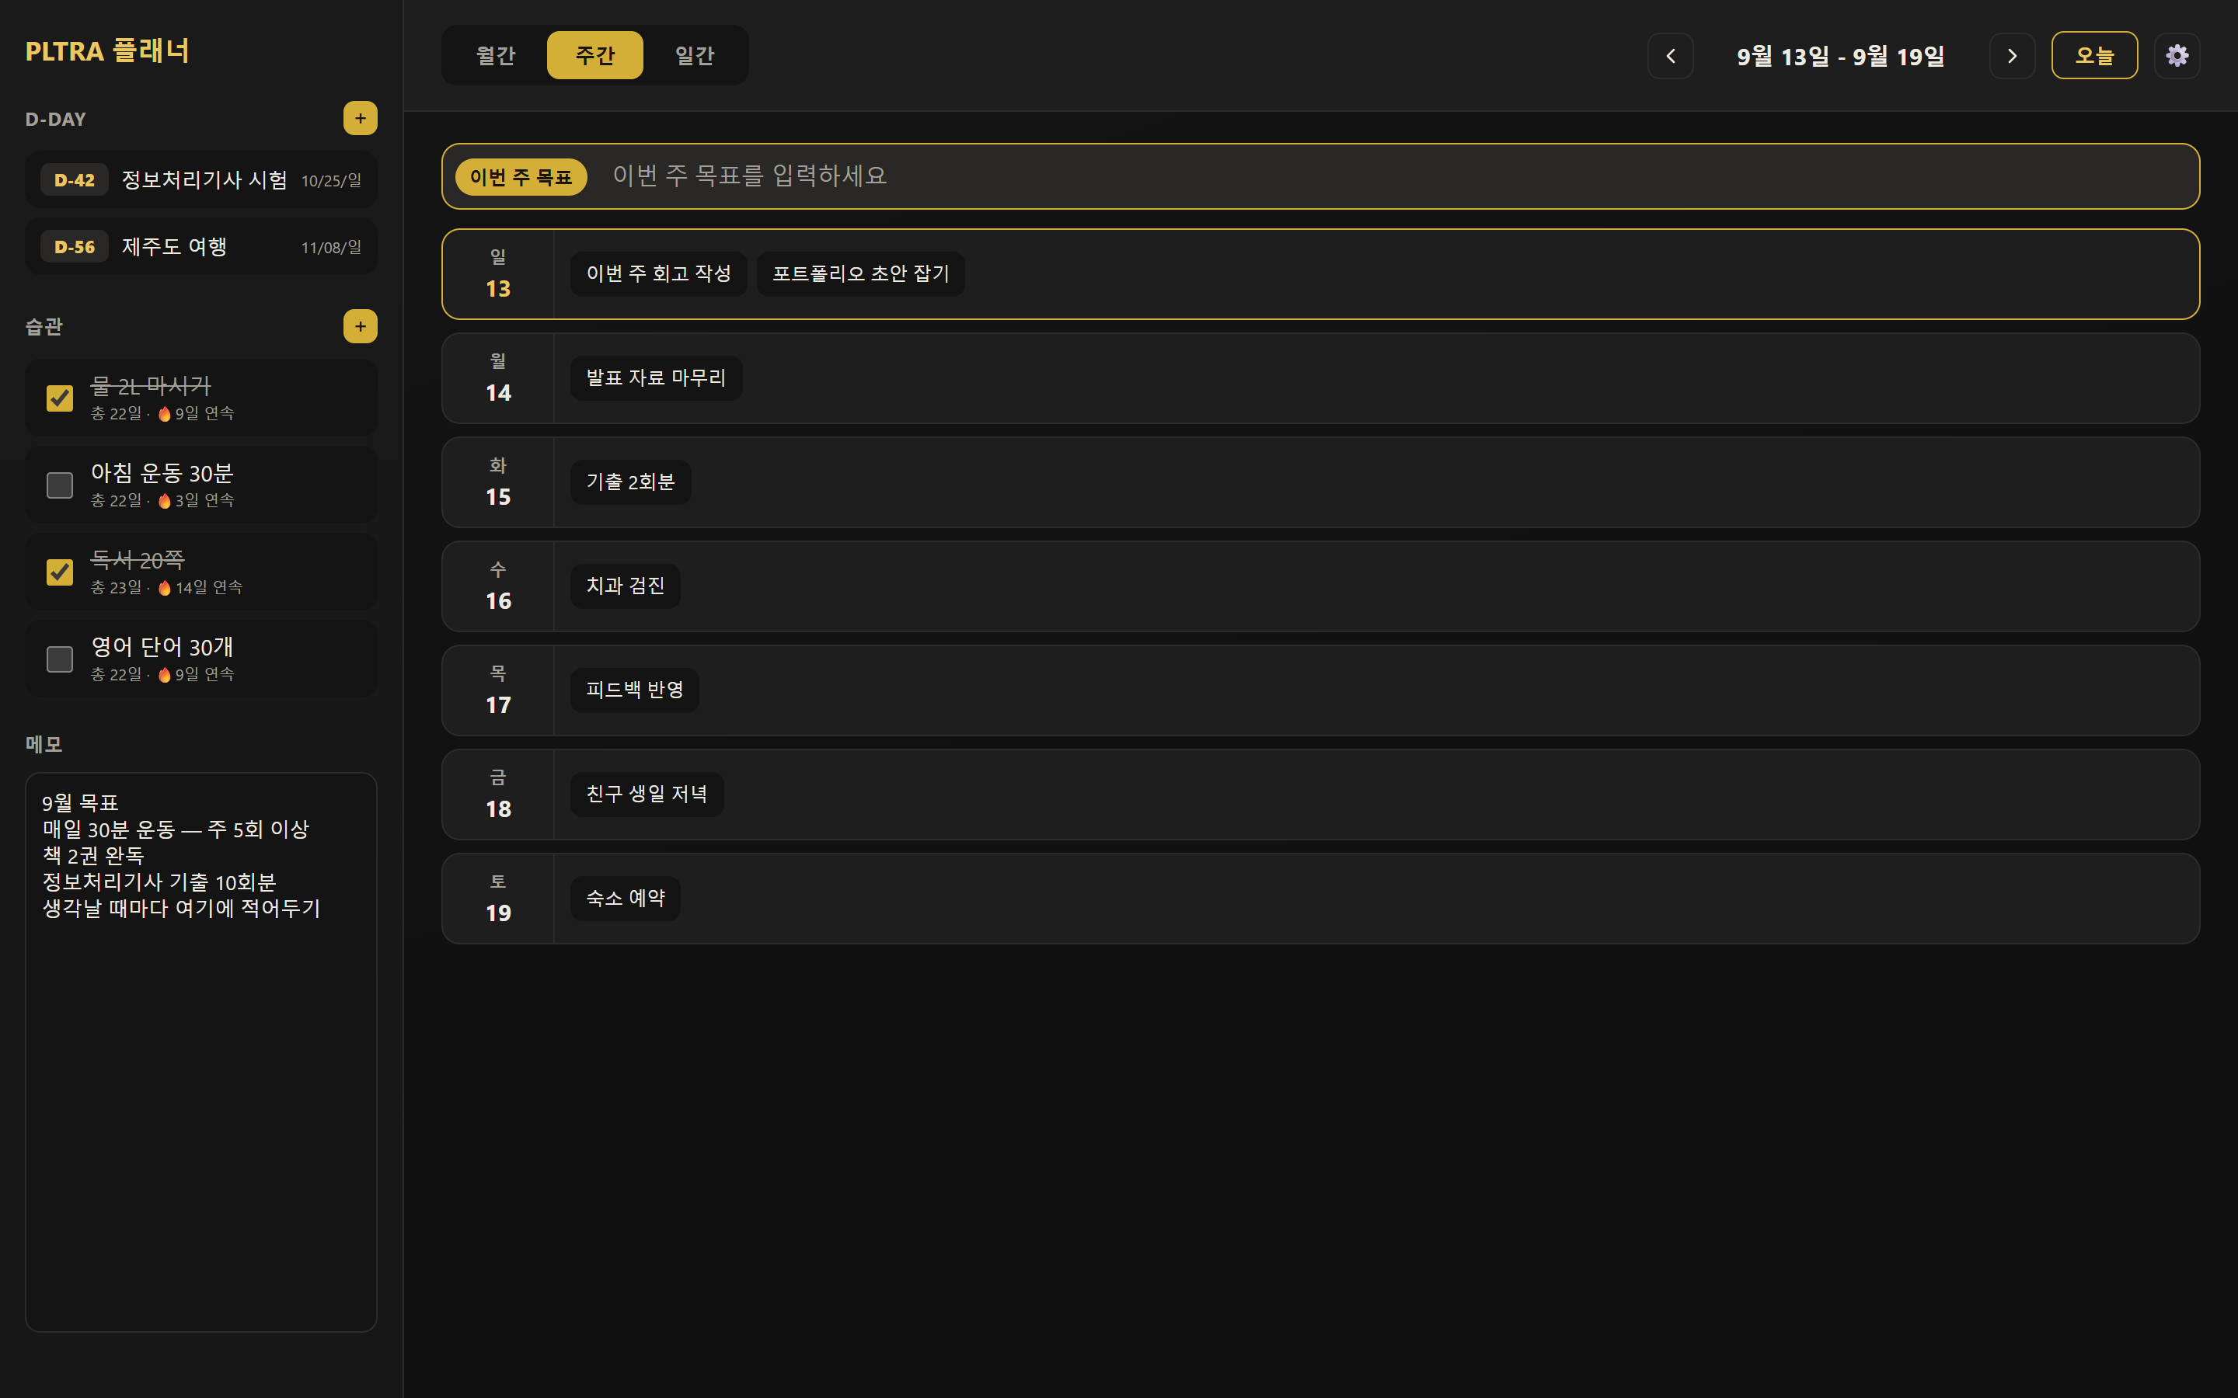
Task: Go to the previous week arrow
Action: pos(1670,55)
